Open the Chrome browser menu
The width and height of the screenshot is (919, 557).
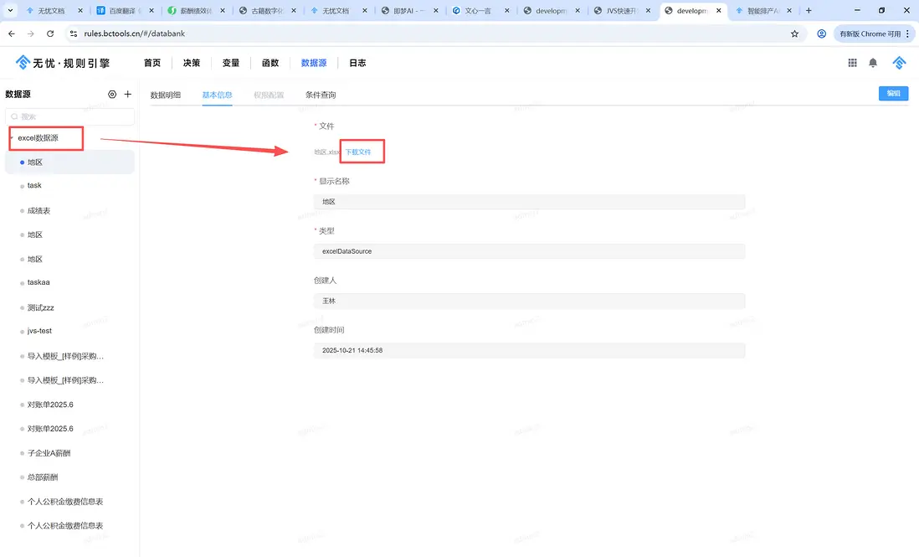tap(908, 34)
